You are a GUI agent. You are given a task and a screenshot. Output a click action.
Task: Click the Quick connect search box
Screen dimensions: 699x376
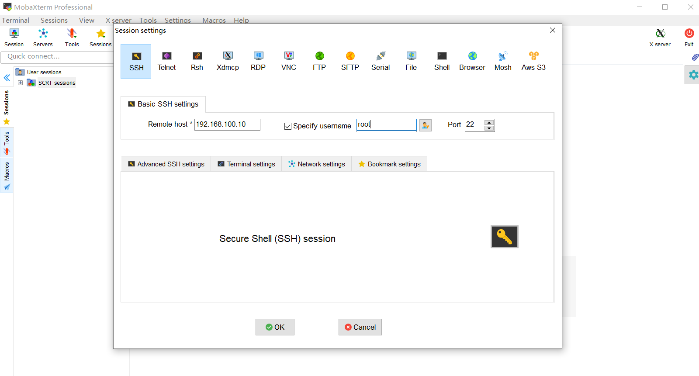[x=57, y=57]
